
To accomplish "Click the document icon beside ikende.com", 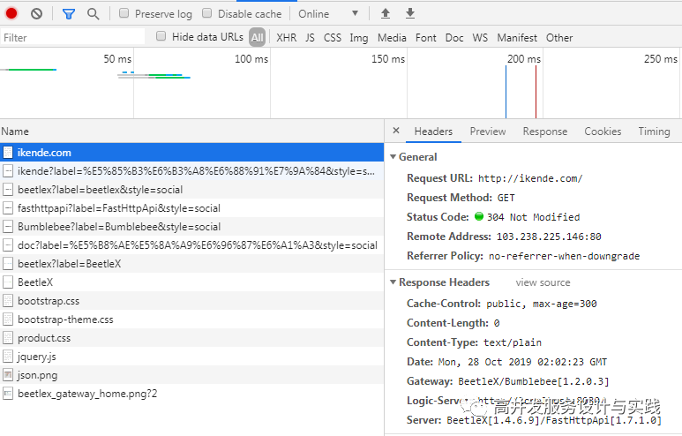I will [8, 153].
